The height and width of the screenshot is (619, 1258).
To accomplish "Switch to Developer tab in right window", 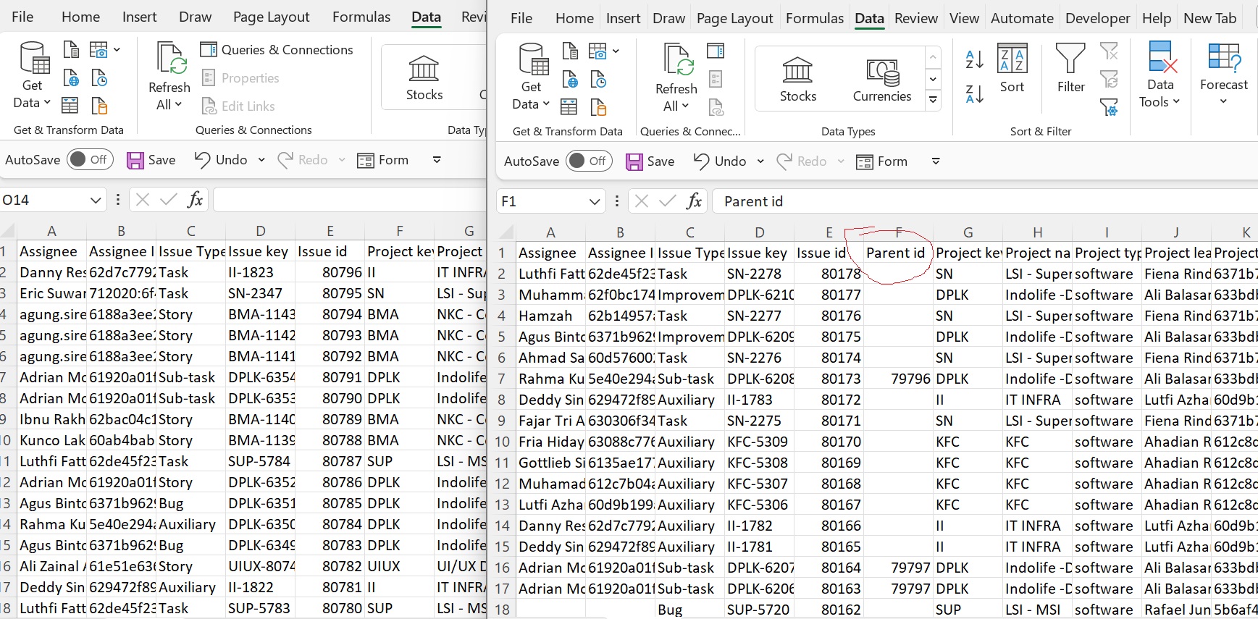I will click(1097, 18).
